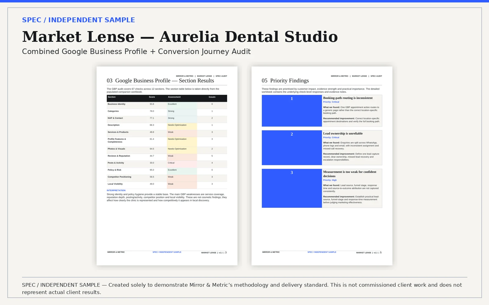The height and width of the screenshot is (305, 489).
Task: Click the Section Results page thumbnail
Action: (167, 166)
